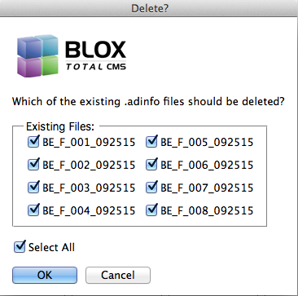Uncheck the BE_F_001_092515 file checkbox
The width and height of the screenshot is (298, 296).
pos(33,142)
